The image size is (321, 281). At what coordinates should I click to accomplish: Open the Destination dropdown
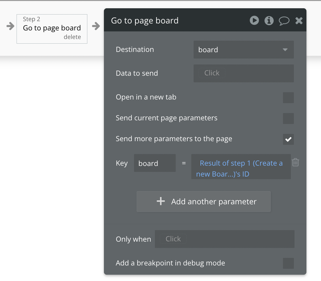click(x=244, y=50)
